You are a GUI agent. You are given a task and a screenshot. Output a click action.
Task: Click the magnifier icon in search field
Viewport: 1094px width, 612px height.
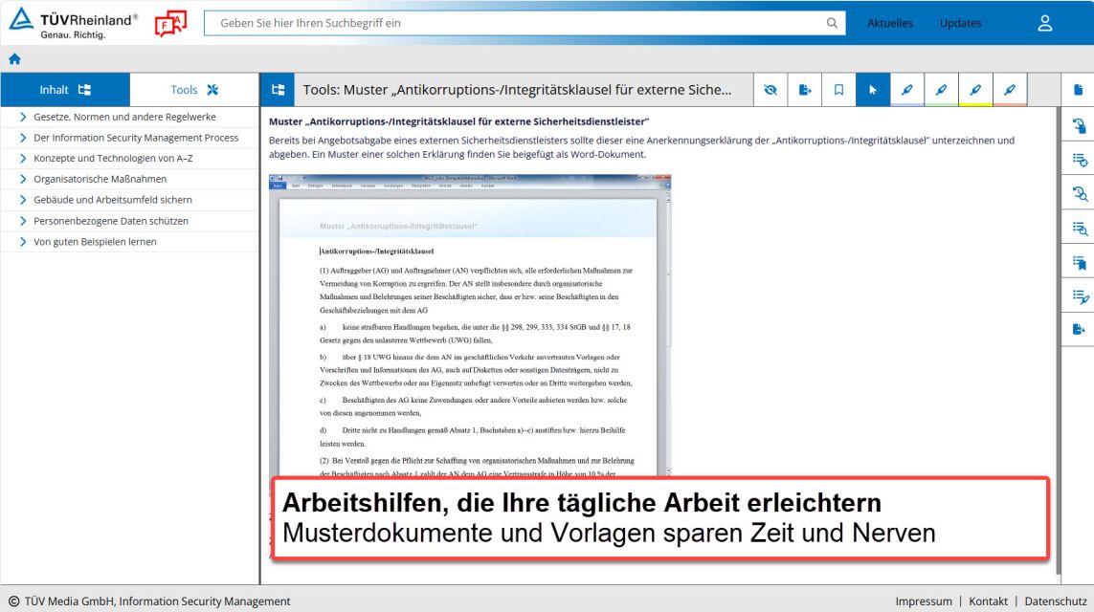pos(832,23)
